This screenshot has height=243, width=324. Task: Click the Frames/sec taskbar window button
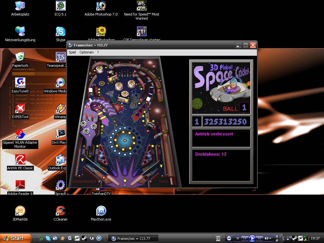point(133,239)
